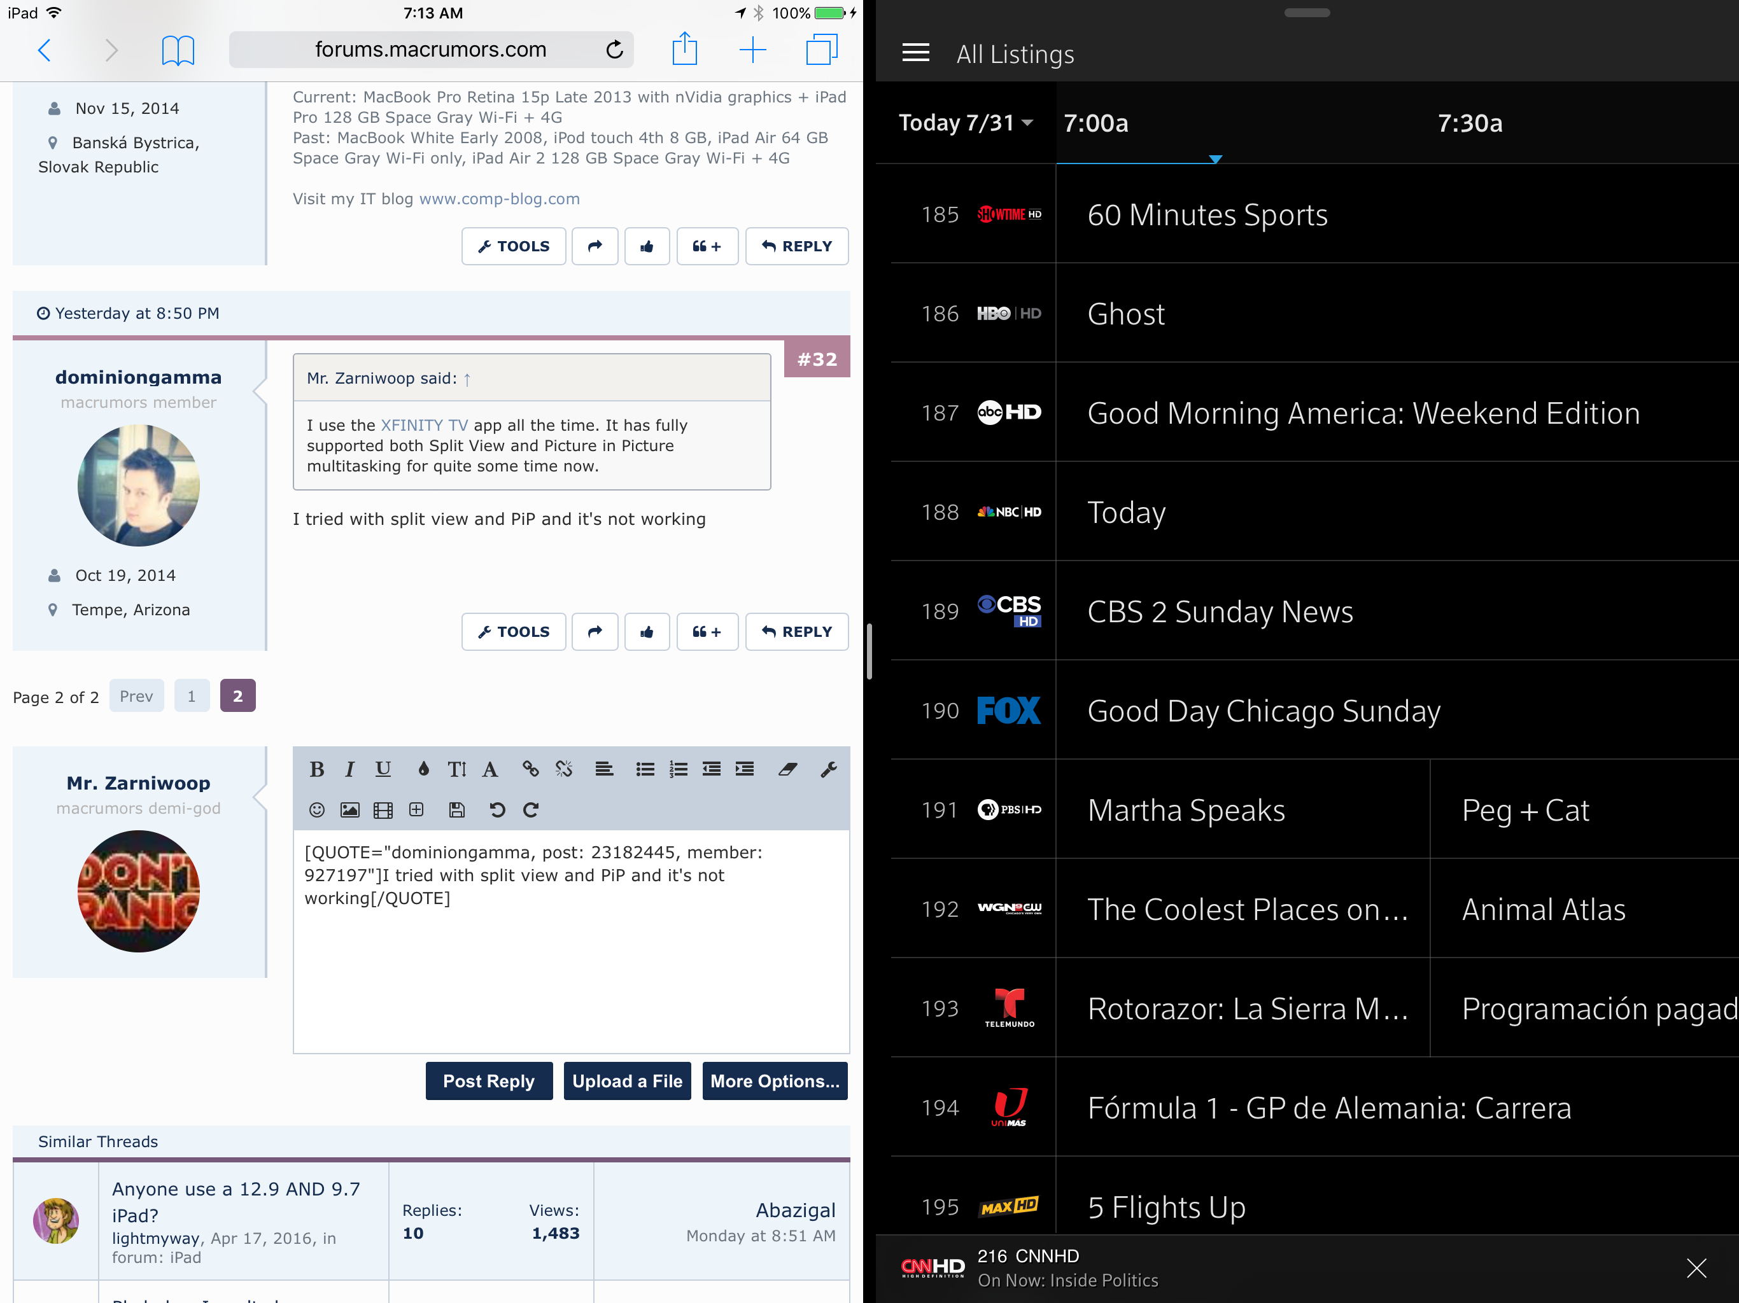Click Upload a File button

628,1080
